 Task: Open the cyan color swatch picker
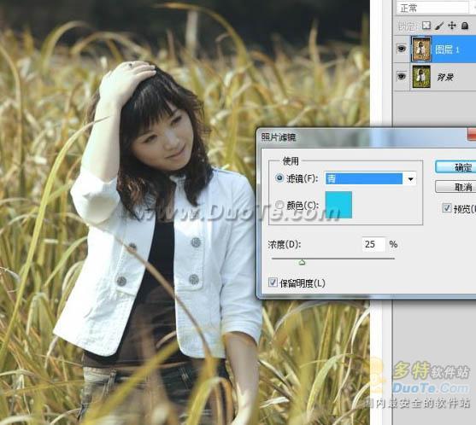coord(338,205)
